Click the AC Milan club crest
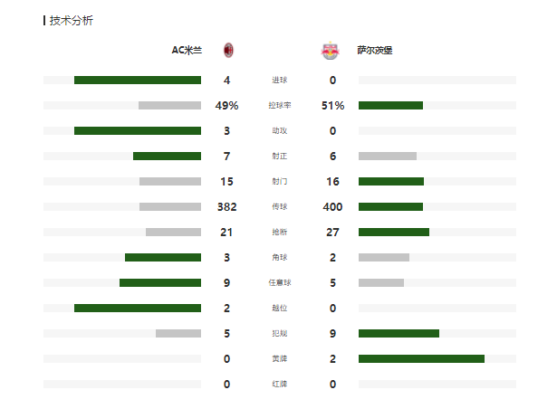Image resolution: width=557 pixels, height=409 pixels. click(x=228, y=51)
